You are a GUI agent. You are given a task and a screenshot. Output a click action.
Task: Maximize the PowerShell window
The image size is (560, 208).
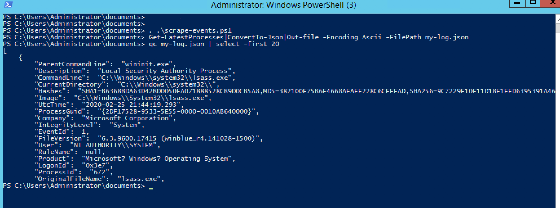click(x=533, y=3)
